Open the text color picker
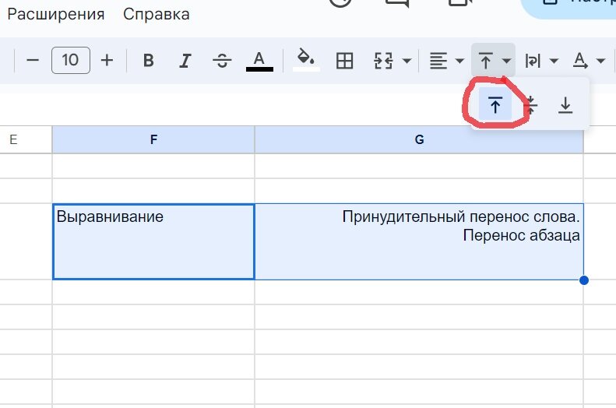This screenshot has width=616, height=408. point(259,61)
